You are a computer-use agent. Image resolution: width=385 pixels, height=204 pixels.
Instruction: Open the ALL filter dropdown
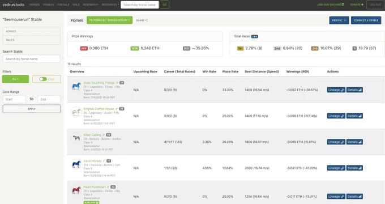(15, 79)
